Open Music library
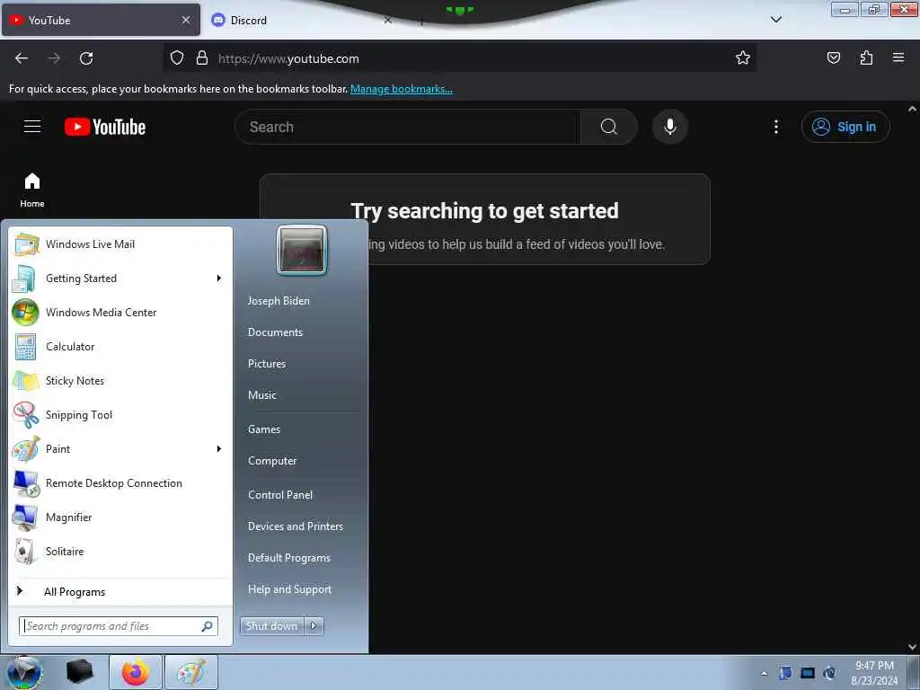920x690 pixels. pos(261,395)
